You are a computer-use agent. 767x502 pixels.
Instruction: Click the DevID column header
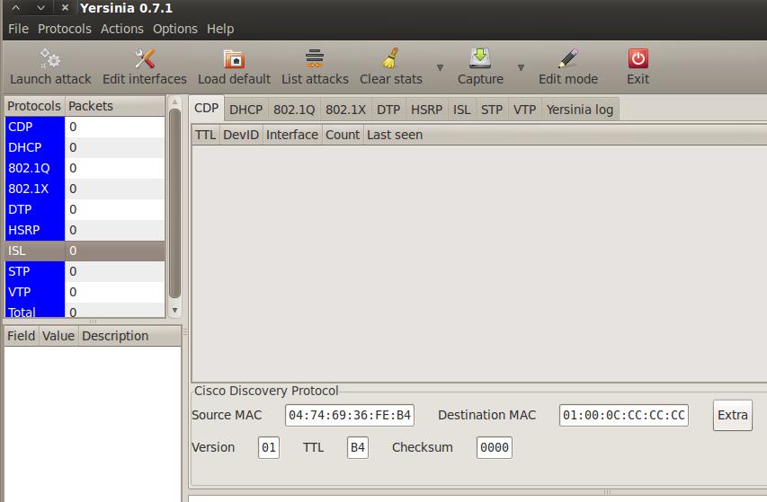(x=241, y=135)
